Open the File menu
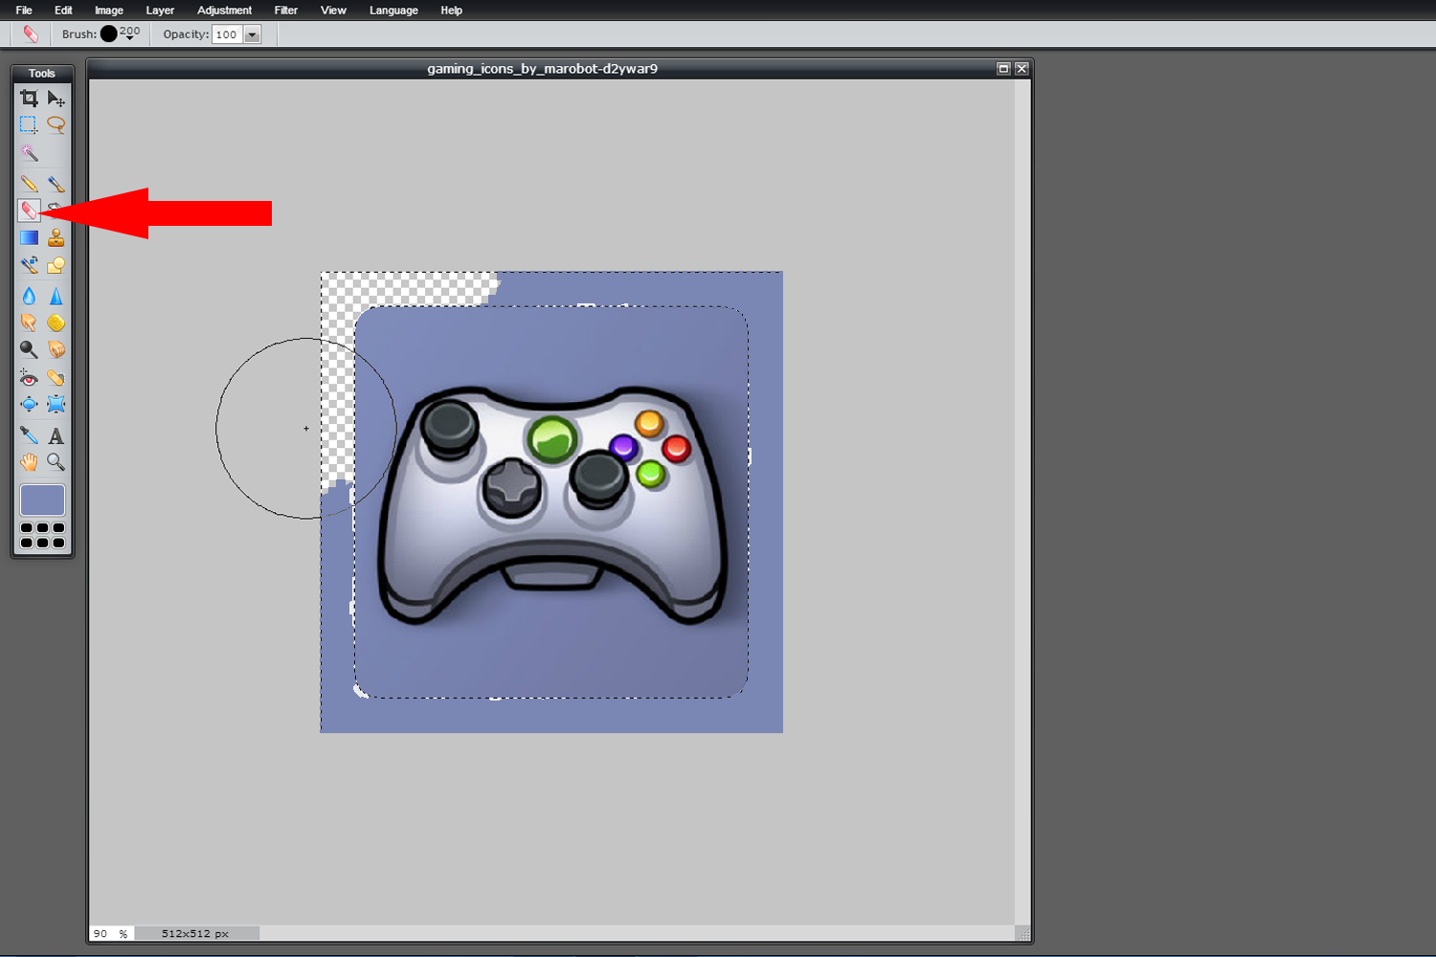 (24, 11)
